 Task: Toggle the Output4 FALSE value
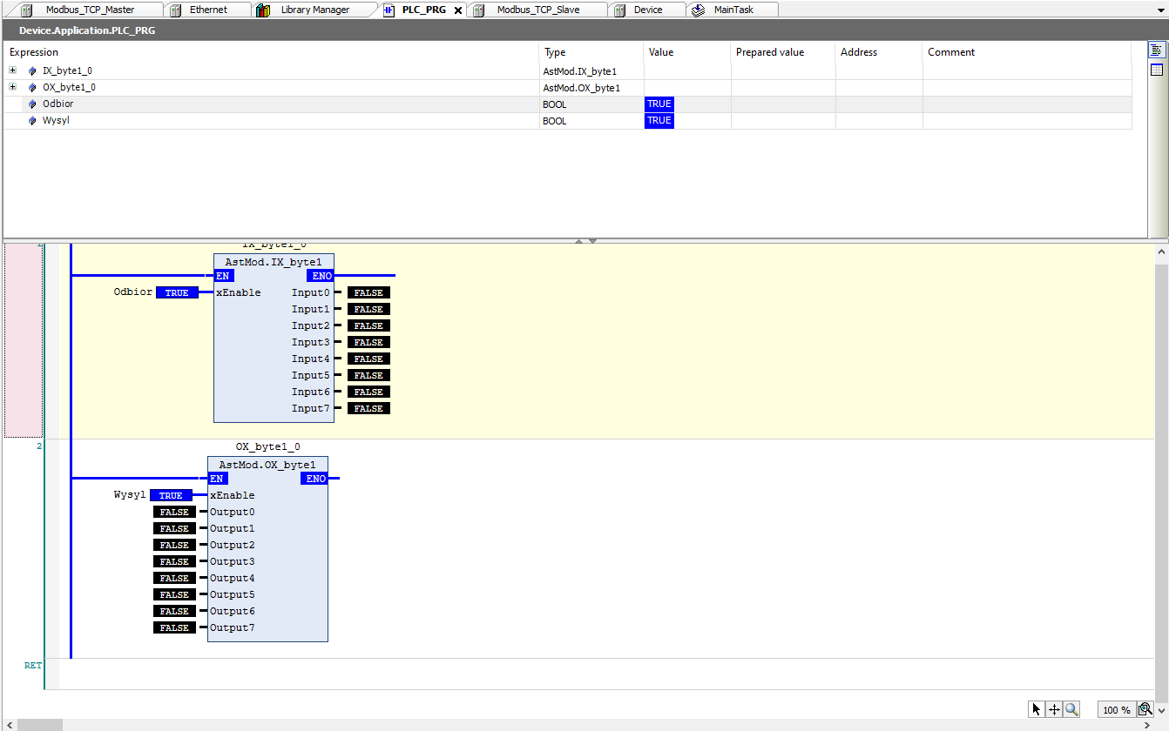click(174, 578)
